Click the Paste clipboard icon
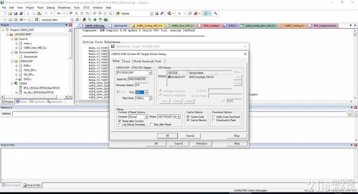Viewport: 358px width, 194px height. point(39,14)
